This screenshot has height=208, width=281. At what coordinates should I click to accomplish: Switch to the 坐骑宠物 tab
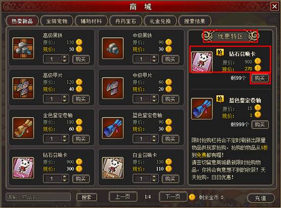click(56, 21)
